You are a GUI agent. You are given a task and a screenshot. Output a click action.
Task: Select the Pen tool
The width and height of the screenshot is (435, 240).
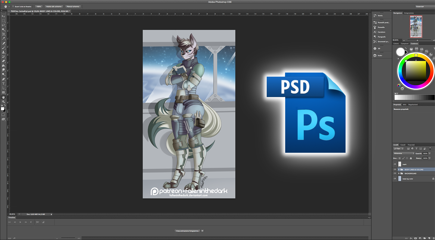(x=3, y=79)
